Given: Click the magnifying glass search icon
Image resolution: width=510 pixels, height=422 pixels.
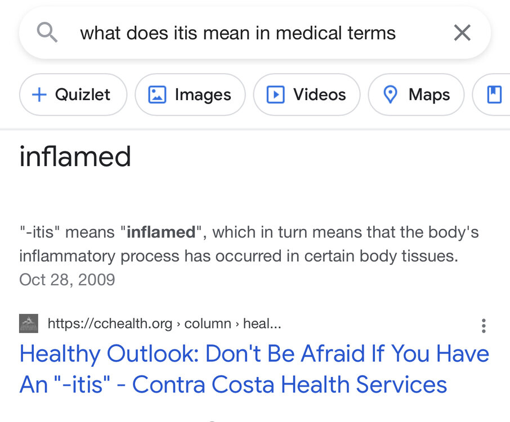Looking at the screenshot, I should coord(47,33).
